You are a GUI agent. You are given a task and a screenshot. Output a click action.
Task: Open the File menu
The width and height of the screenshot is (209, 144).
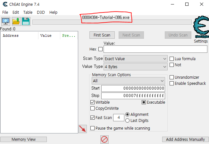pos(5,12)
